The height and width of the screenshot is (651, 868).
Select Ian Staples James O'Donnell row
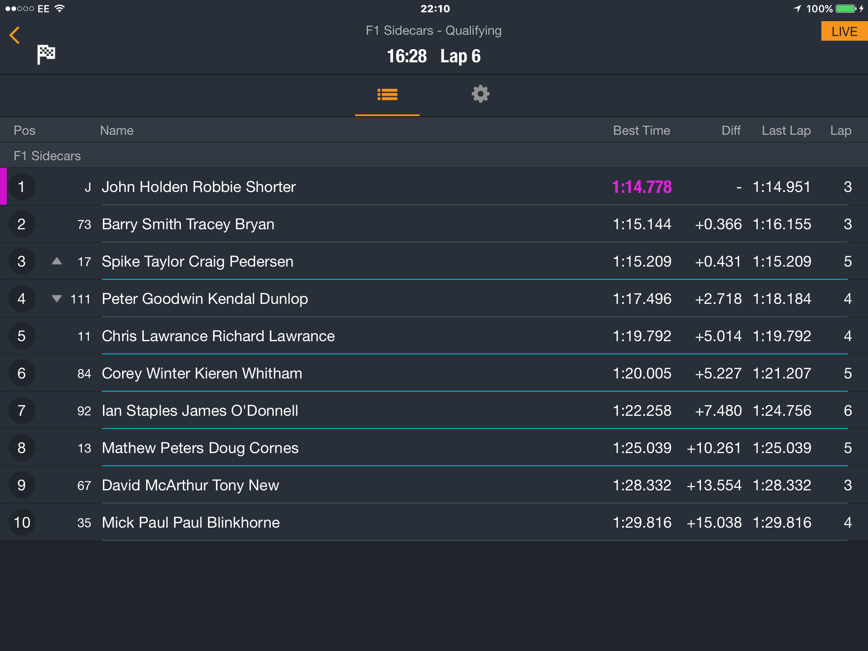coord(434,411)
